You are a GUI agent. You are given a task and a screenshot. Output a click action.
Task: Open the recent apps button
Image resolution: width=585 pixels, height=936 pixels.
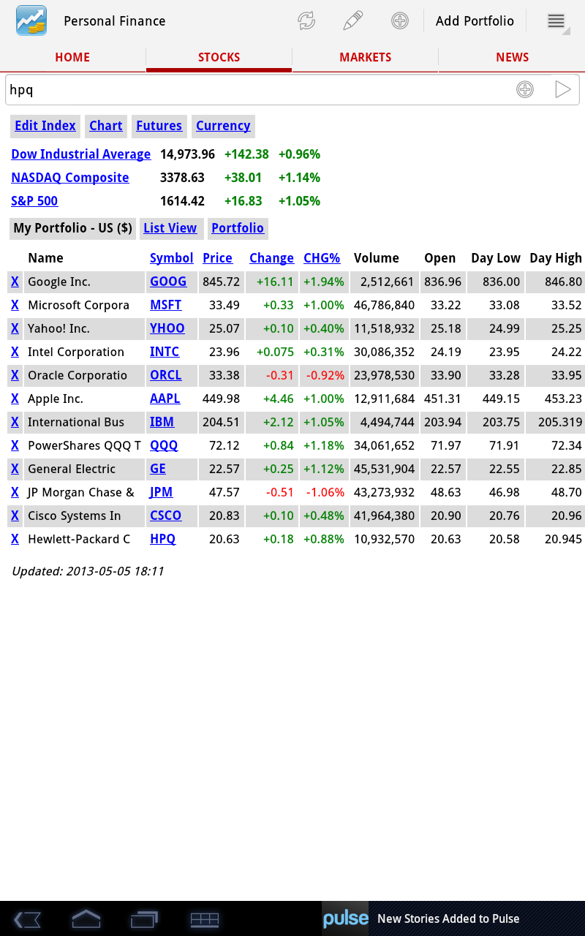[144, 919]
